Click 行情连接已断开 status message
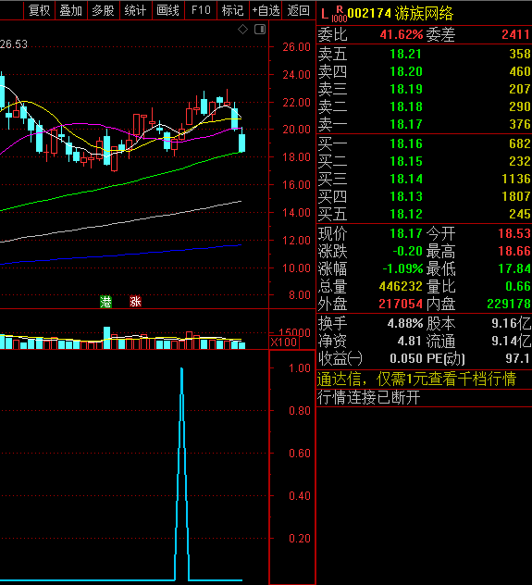 369,397
